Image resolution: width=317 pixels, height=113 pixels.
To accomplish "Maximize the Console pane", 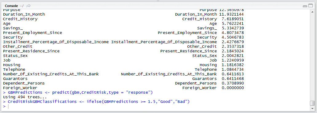I will pos(310,6).
